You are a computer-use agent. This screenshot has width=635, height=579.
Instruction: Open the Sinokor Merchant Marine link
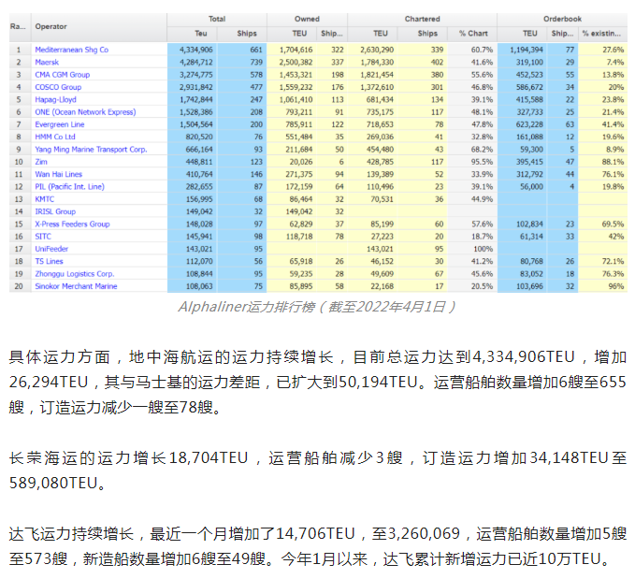click(x=76, y=286)
